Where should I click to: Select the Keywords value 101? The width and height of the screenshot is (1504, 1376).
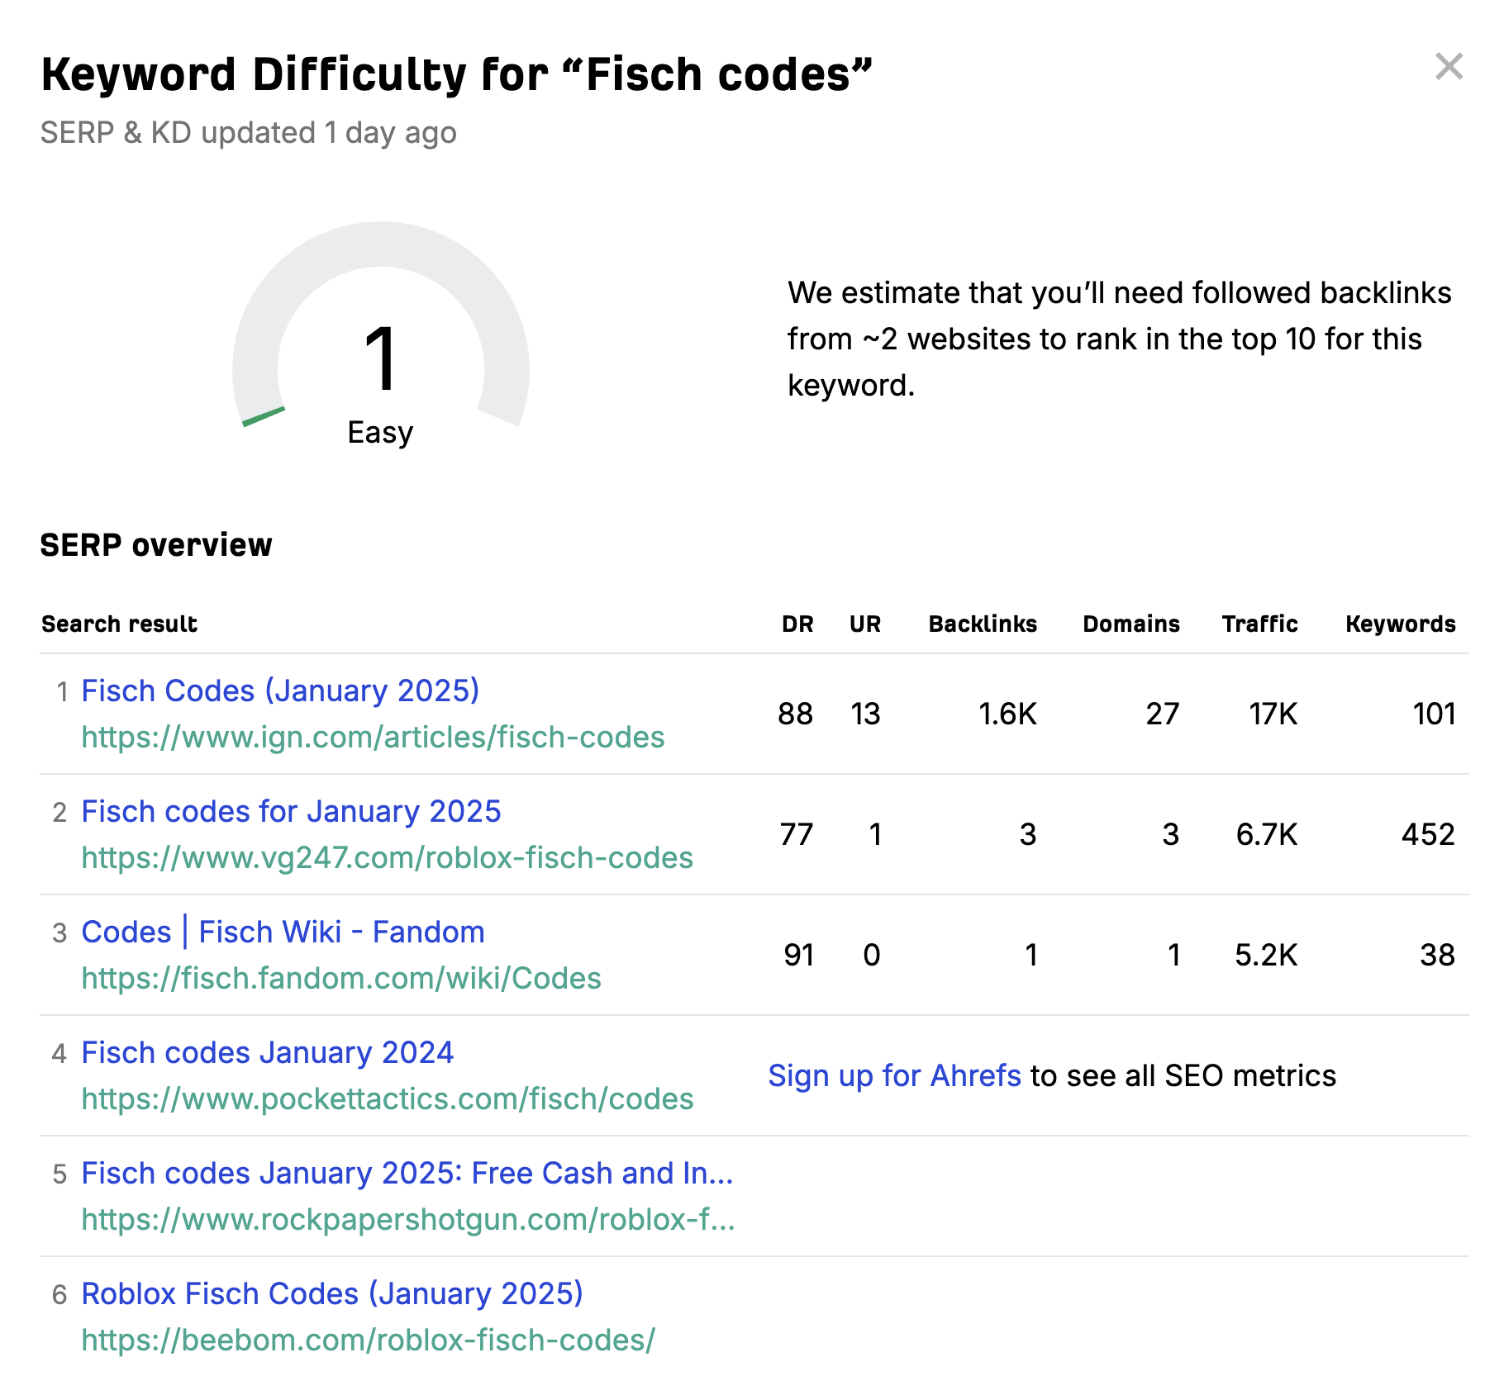point(1435,714)
